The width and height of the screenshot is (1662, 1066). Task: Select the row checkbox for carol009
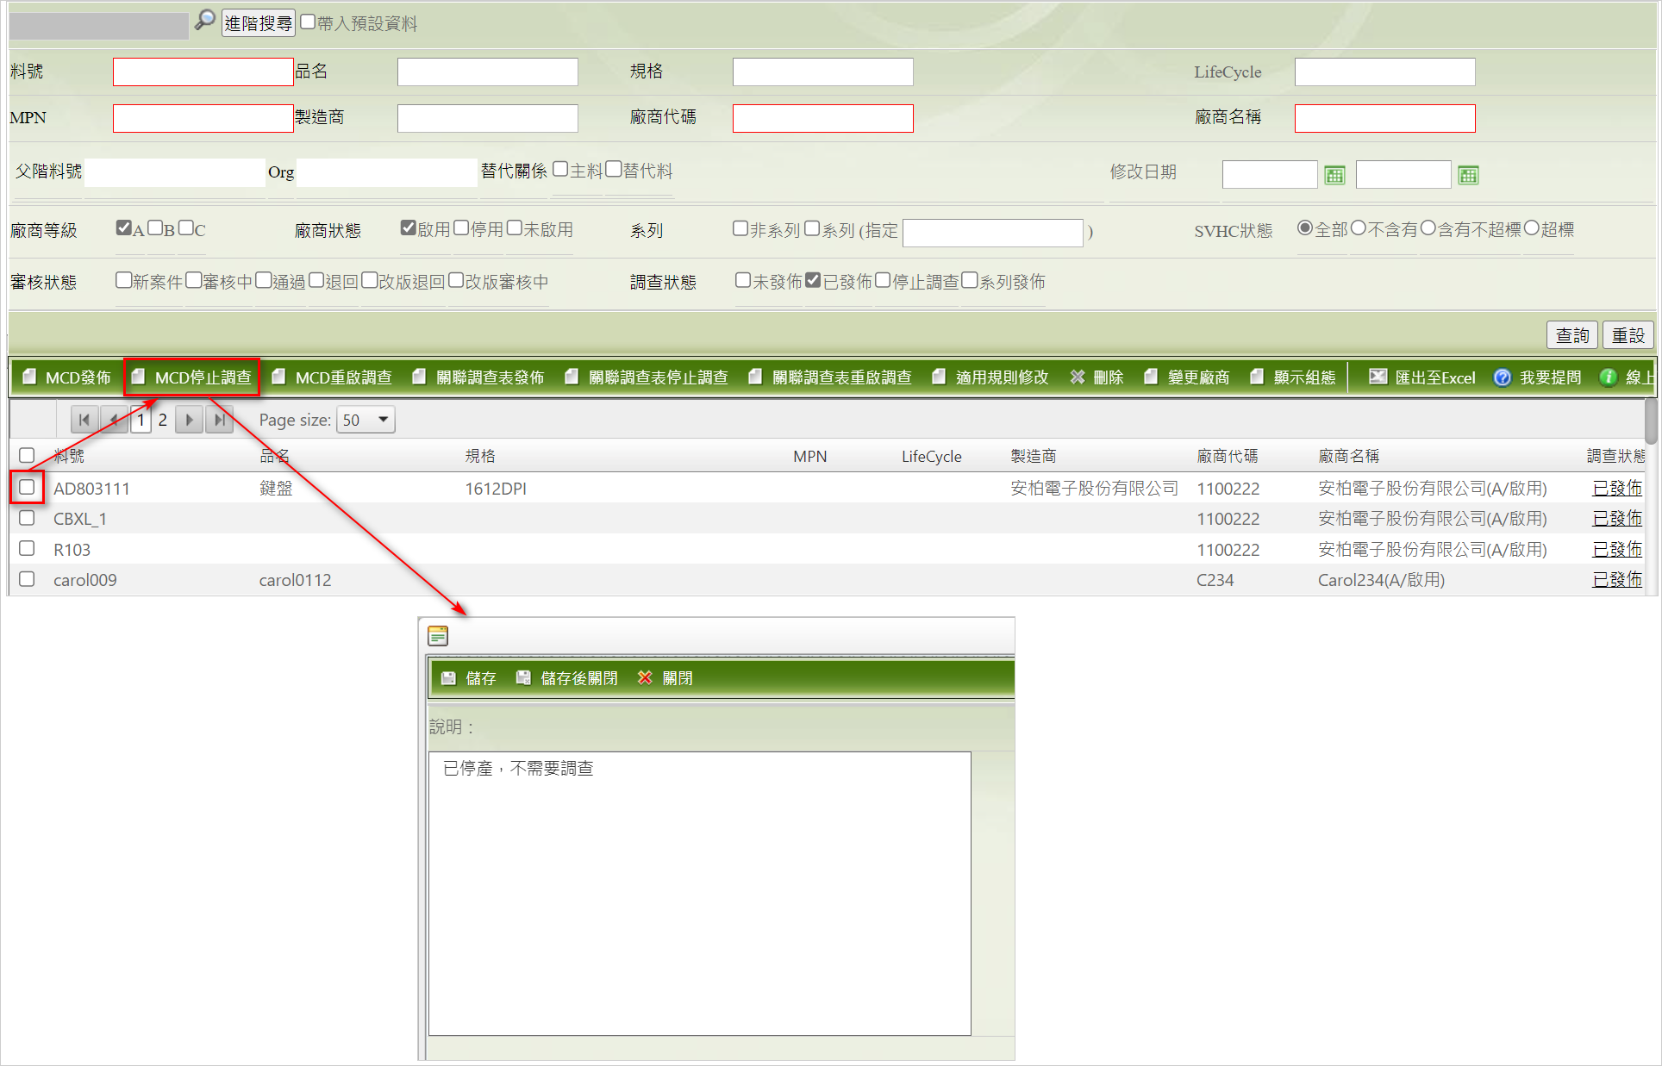[x=27, y=579]
